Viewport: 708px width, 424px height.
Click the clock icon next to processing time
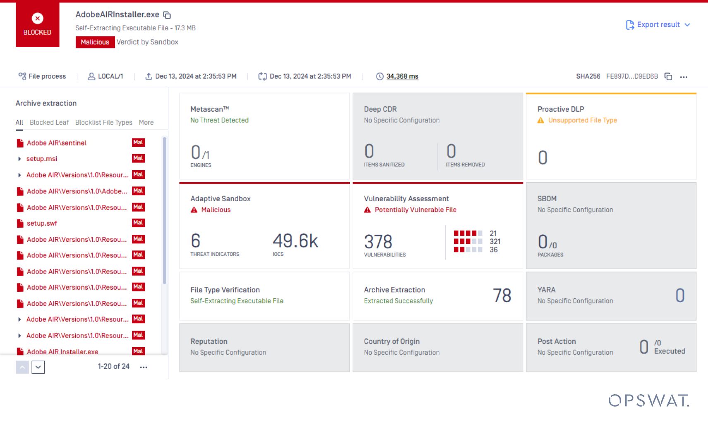coord(380,76)
